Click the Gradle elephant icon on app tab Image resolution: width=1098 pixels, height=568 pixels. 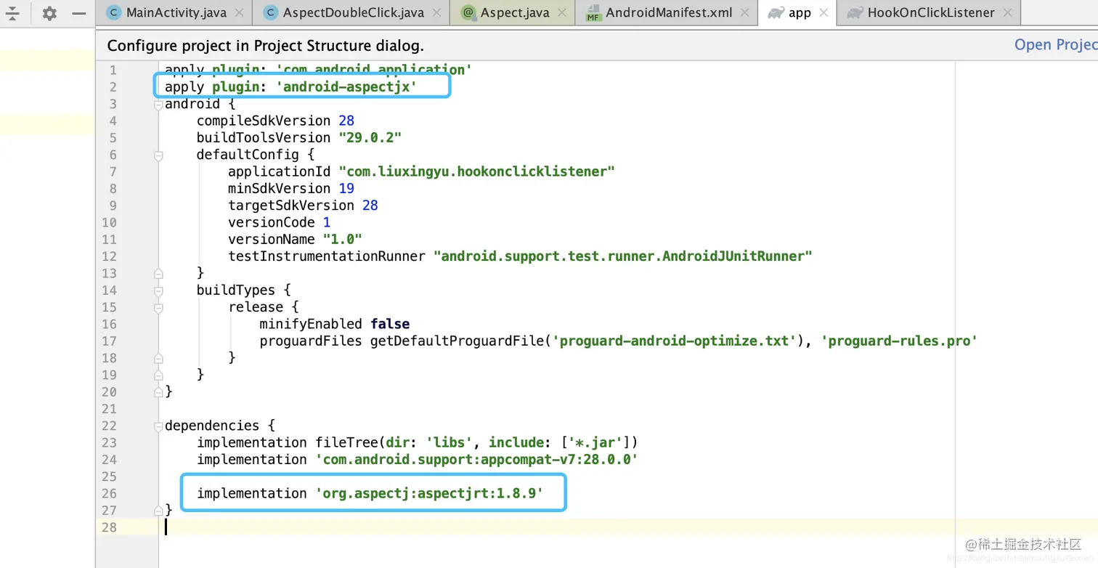tap(776, 12)
